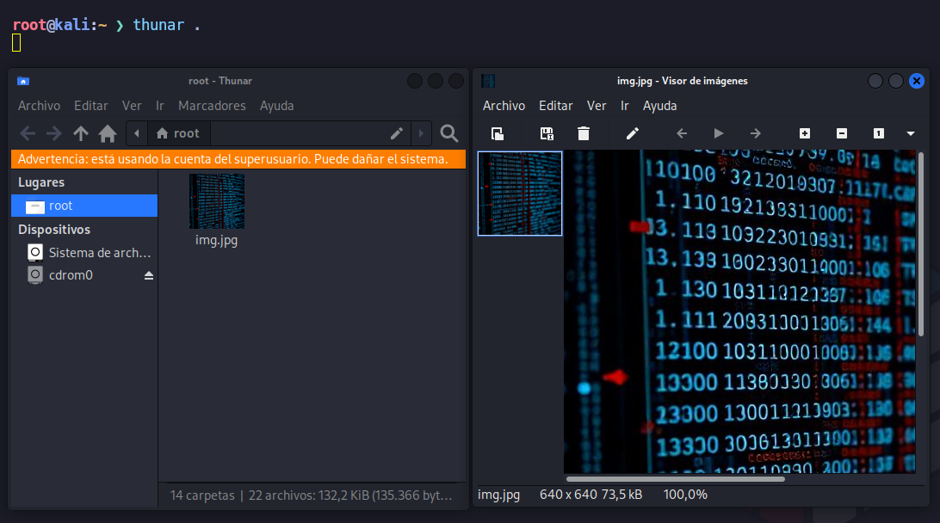Set normal size with the 1:1 icon
940x523 pixels.
[879, 133]
